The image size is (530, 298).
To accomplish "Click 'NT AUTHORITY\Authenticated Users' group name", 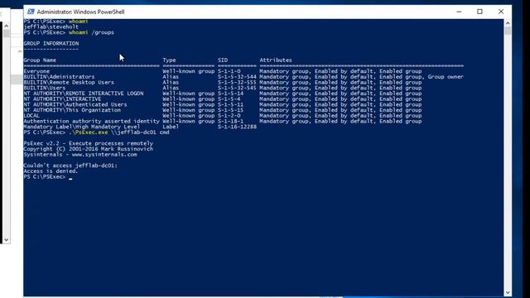I will 75,105.
